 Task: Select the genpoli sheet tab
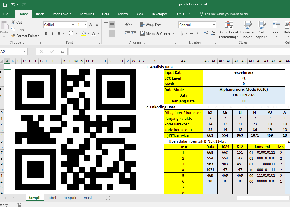70,198
